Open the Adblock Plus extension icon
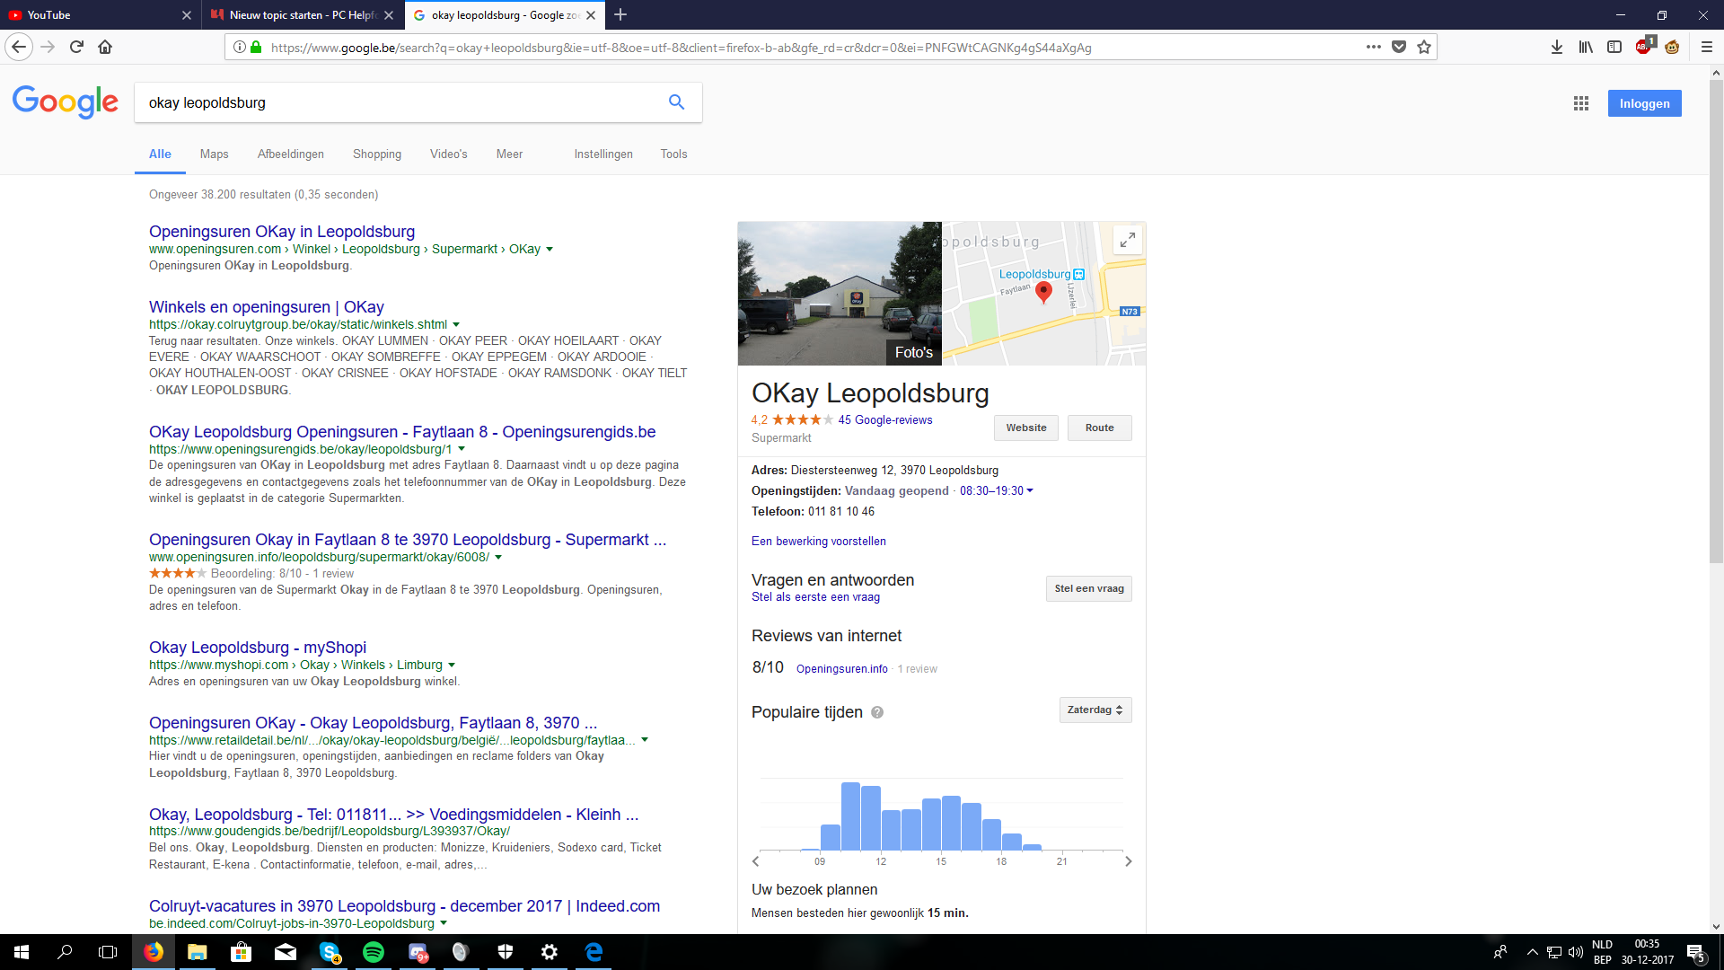 click(x=1643, y=47)
